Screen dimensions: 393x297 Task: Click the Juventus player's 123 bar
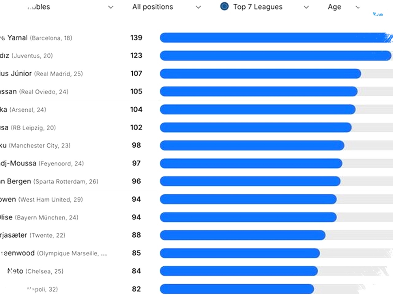pos(275,55)
